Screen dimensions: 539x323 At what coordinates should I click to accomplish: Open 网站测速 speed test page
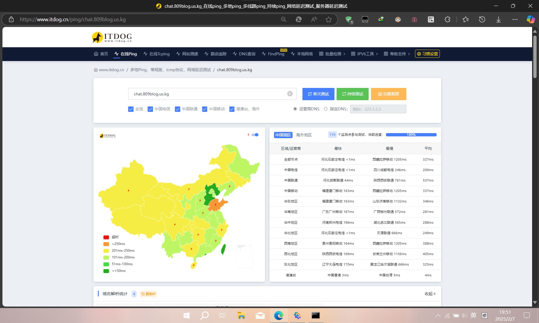(x=187, y=54)
